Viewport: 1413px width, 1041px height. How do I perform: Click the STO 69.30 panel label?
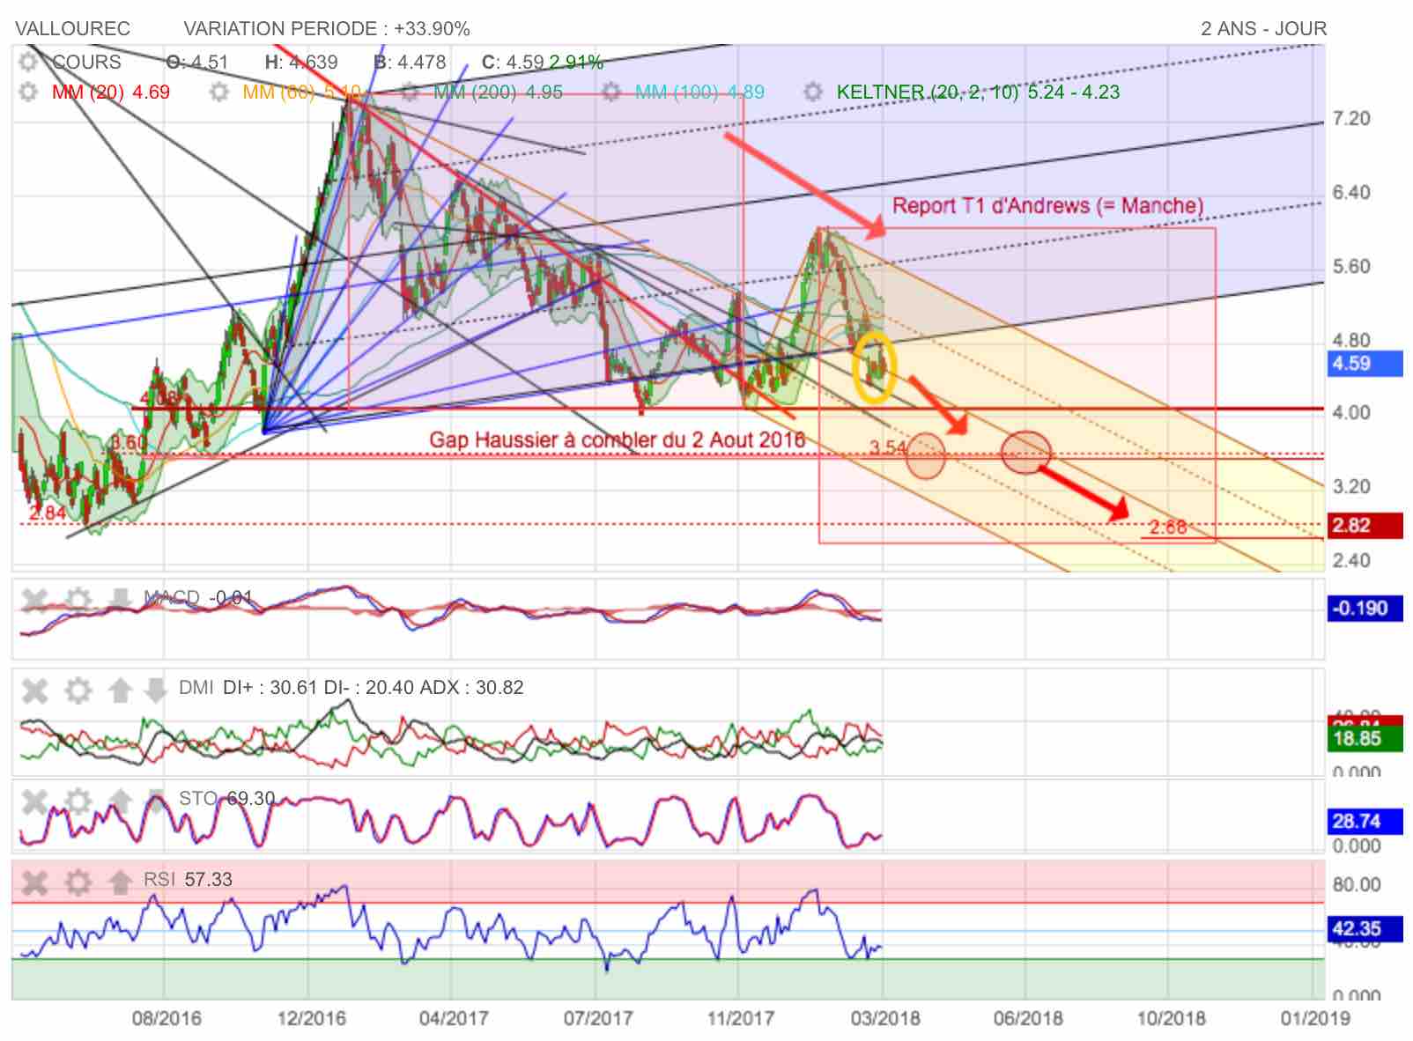[226, 799]
